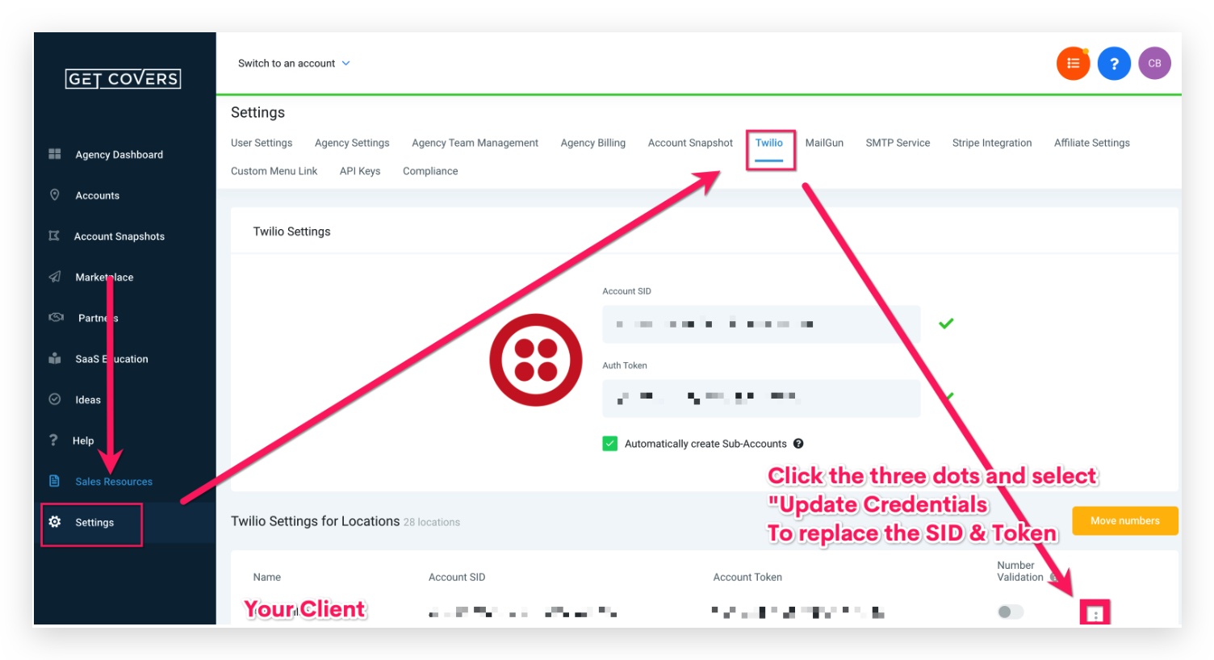Open the Compliance tab
This screenshot has height=660, width=1214.
[x=430, y=171]
